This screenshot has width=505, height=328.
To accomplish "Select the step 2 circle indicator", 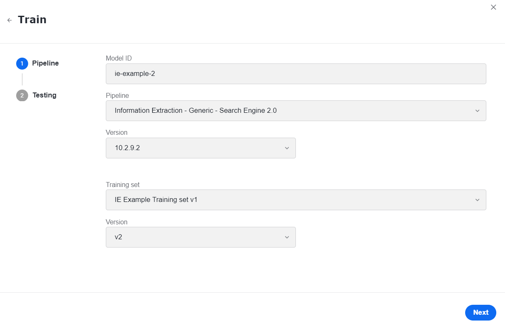I will point(22,95).
